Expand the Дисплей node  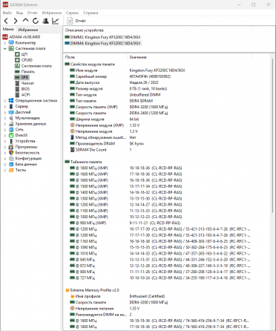pos(5,112)
